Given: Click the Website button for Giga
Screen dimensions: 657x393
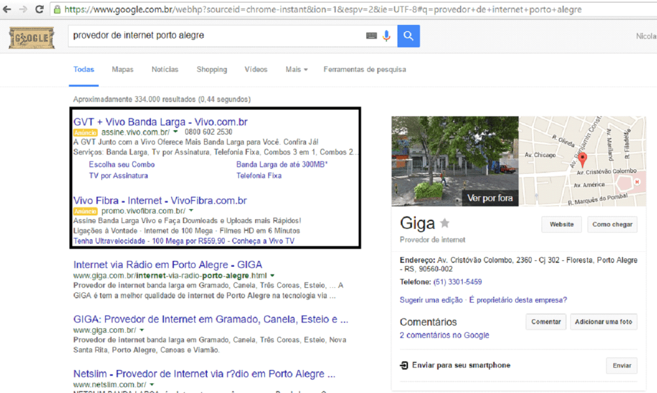Looking at the screenshot, I should [x=561, y=224].
